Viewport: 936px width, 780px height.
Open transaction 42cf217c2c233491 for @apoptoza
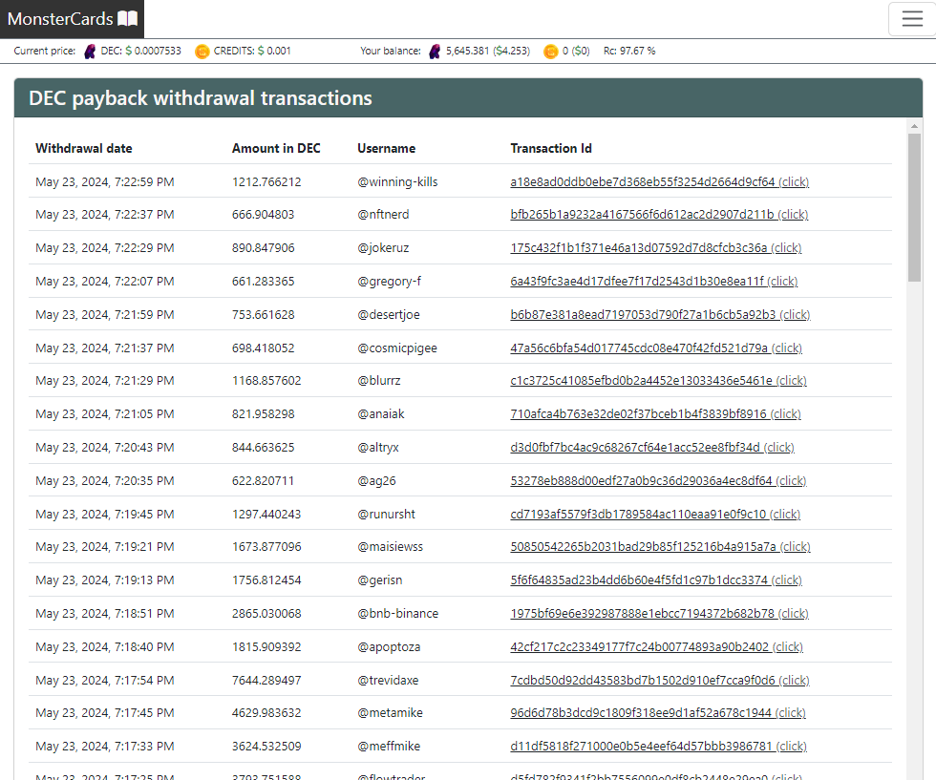click(657, 647)
